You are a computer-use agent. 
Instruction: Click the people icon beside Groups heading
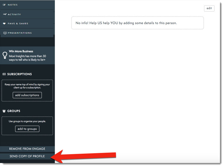tap(4, 111)
